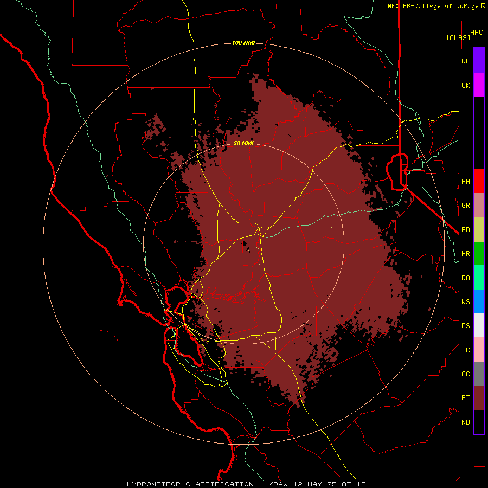Image resolution: width=488 pixels, height=488 pixels.
Task: Click the HHC product code label
Action: tap(477, 33)
